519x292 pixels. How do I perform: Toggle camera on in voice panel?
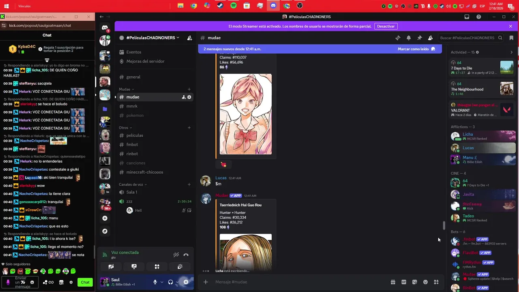pos(111,266)
